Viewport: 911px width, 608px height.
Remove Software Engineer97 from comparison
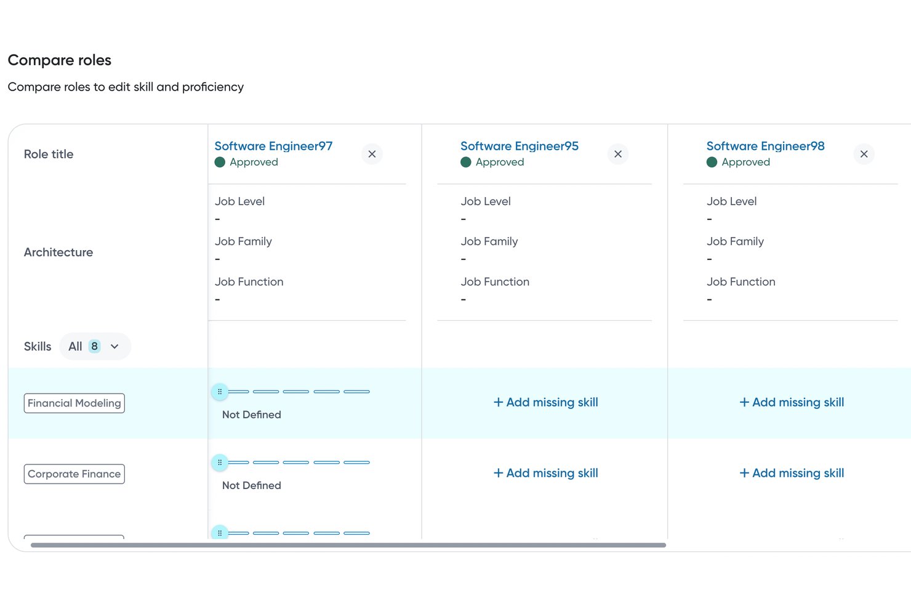pyautogui.click(x=372, y=154)
